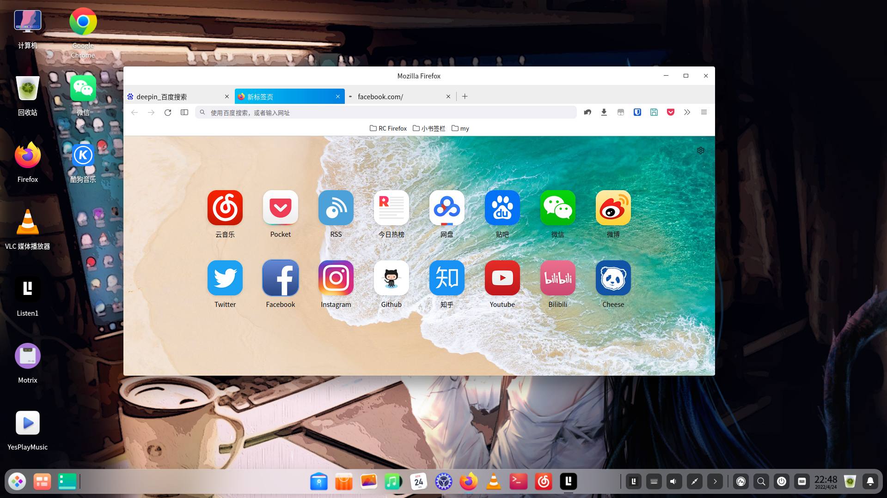
Task: Open the 网盘 shortcut tile
Action: tap(447, 208)
